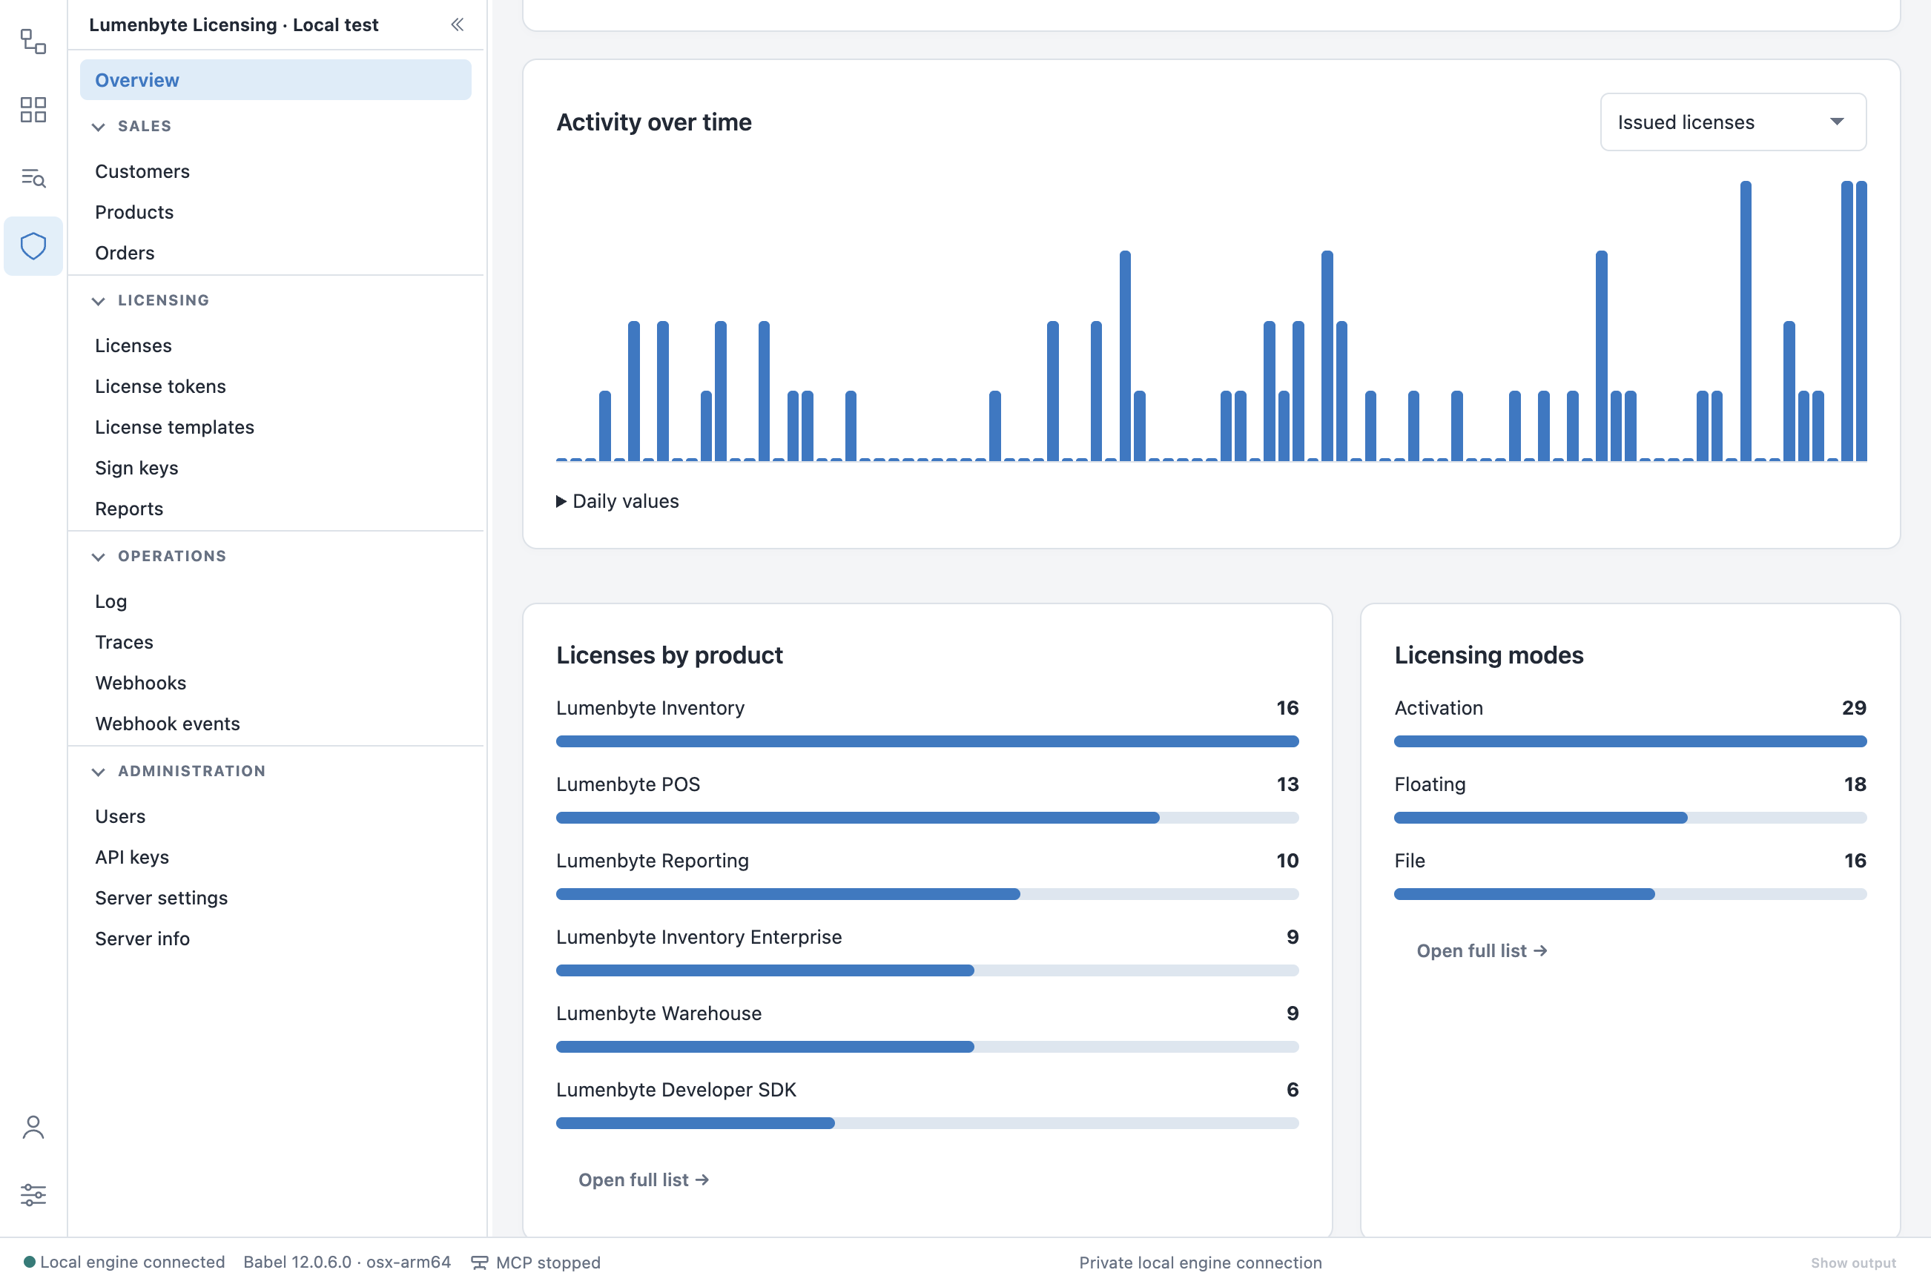Select the Overview menu item
1931x1287 pixels.
[276, 79]
